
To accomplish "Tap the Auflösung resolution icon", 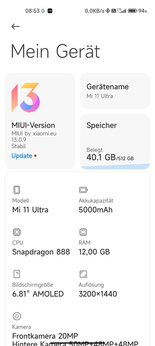I will (x=83, y=274).
